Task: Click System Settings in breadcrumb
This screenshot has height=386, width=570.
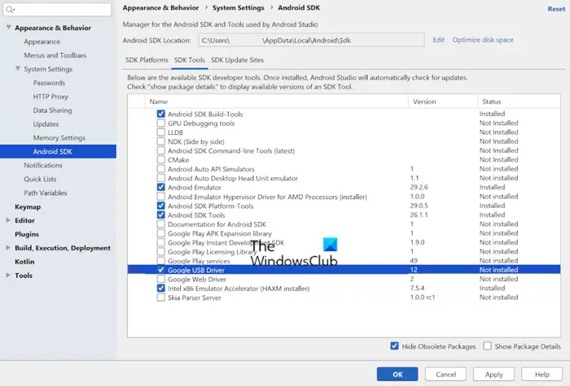Action: [239, 7]
